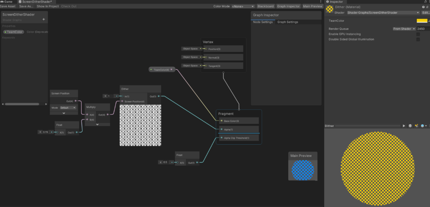This screenshot has width=430, height=207.
Task: Expand Screen Position Mode dropdown
Action: 68,108
